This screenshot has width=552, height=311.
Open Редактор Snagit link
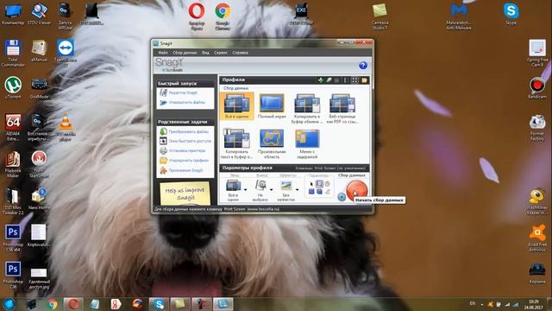[x=183, y=92]
